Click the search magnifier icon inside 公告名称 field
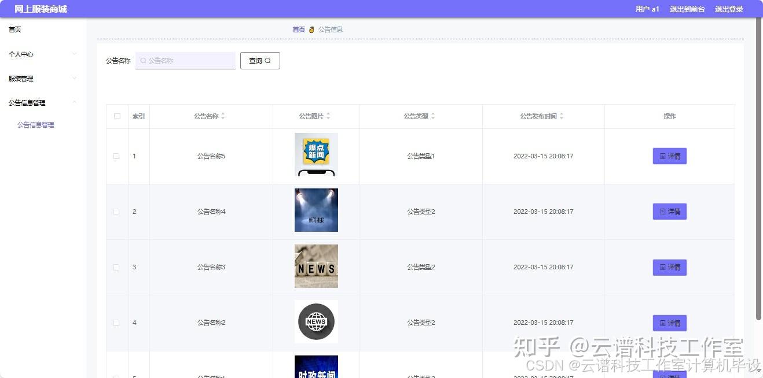763x378 pixels. tap(143, 61)
